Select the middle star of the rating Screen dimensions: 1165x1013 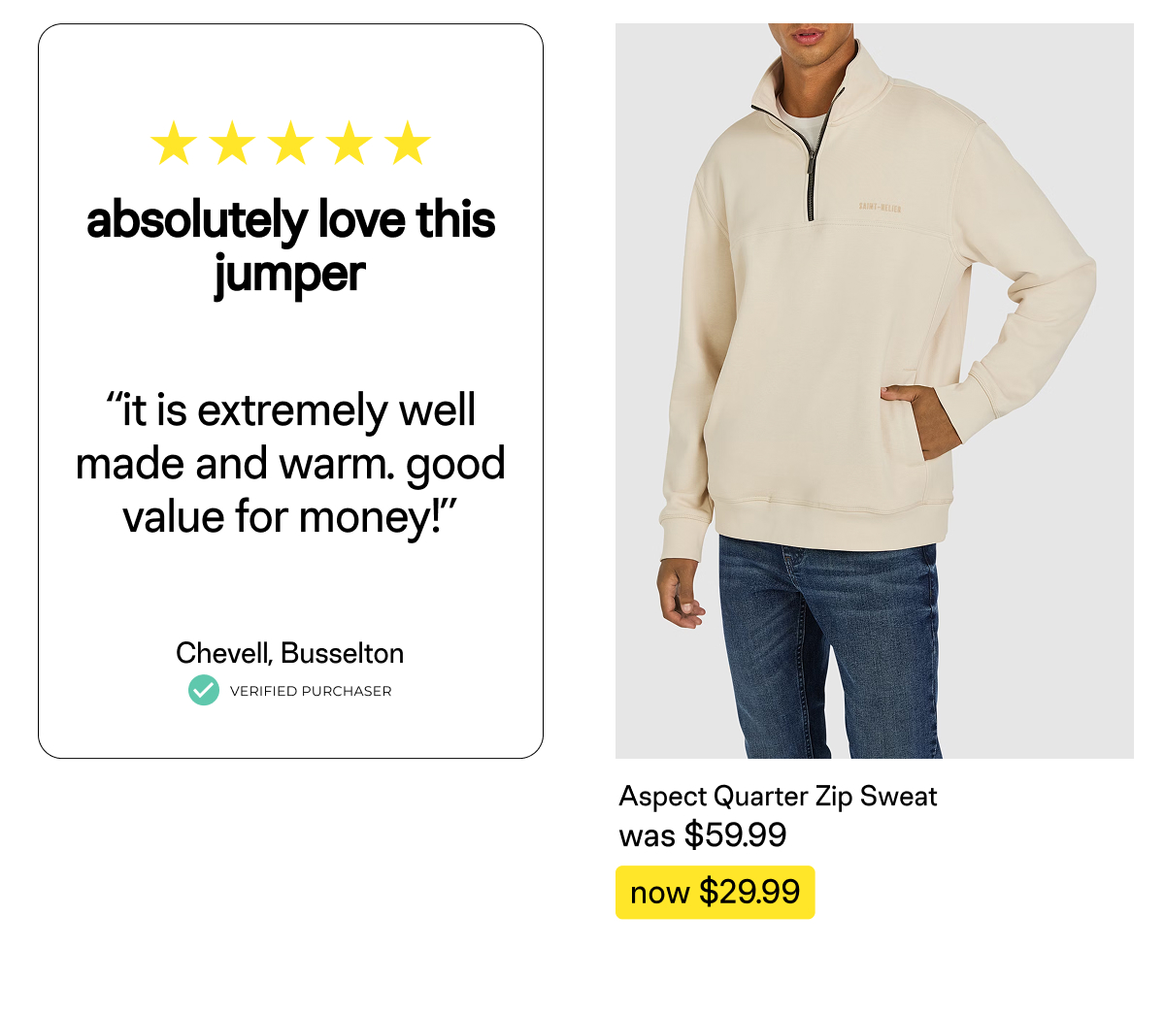291,144
